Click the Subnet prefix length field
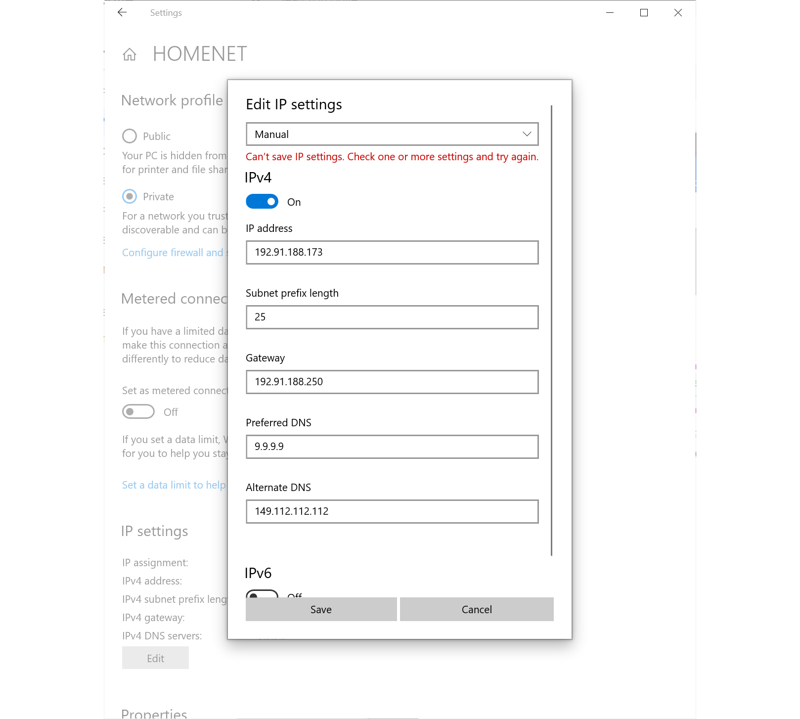Screen dimensions: 800x719 pyautogui.click(x=392, y=317)
